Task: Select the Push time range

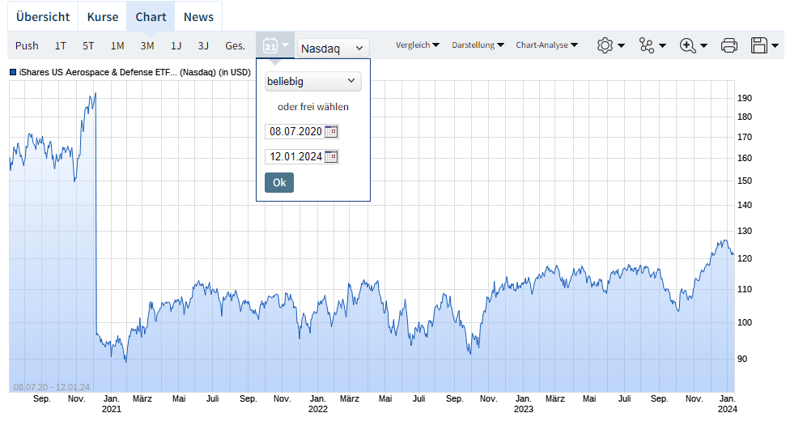Action: (x=27, y=46)
